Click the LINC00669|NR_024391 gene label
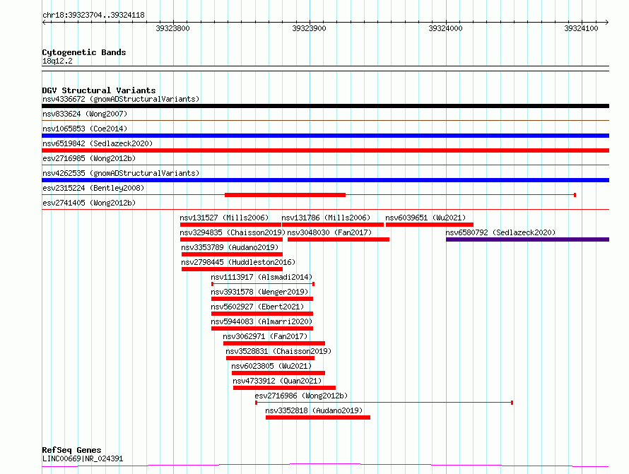The image size is (629, 474). [83, 458]
